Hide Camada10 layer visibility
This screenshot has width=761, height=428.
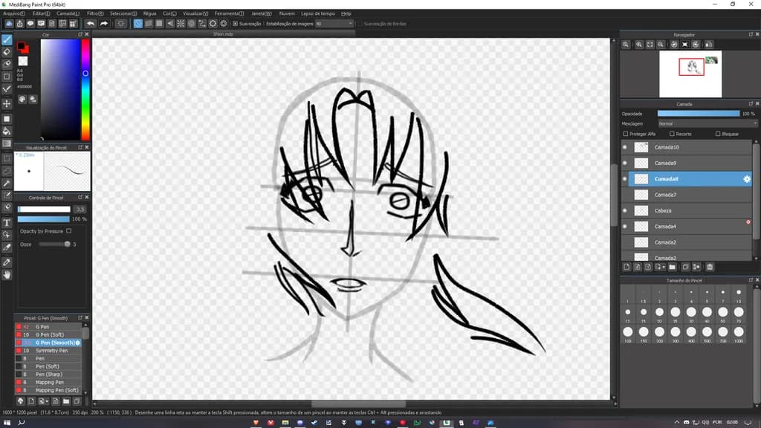point(624,147)
